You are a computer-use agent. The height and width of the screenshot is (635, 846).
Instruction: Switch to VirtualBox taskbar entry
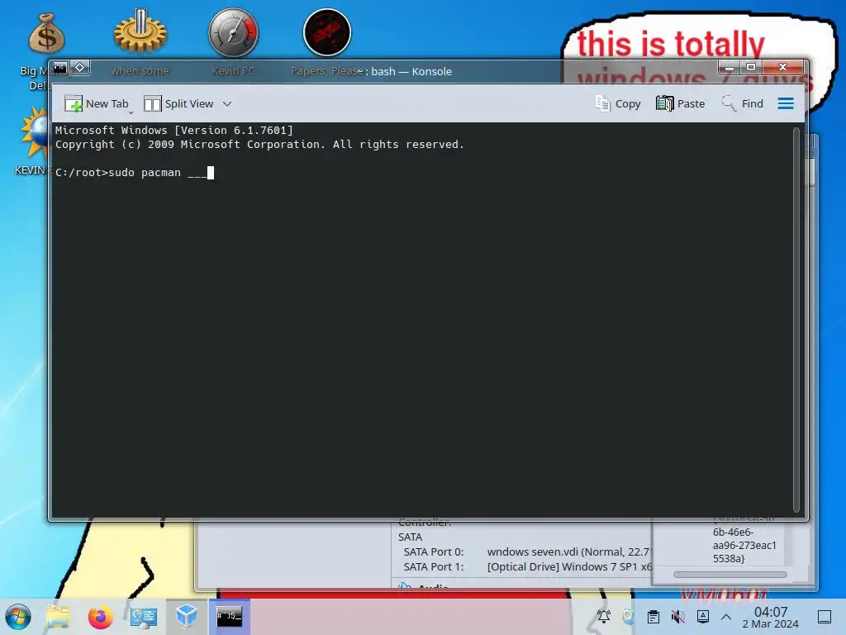coord(186,616)
